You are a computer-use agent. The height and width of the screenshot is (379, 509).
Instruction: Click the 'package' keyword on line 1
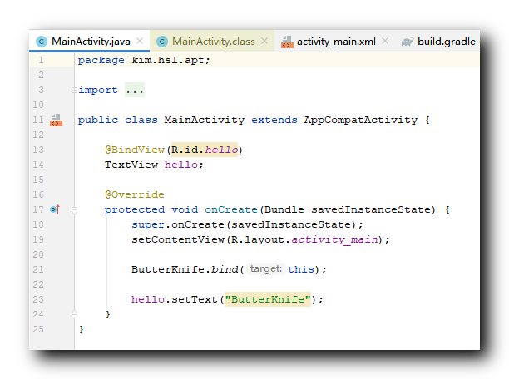[101, 61]
